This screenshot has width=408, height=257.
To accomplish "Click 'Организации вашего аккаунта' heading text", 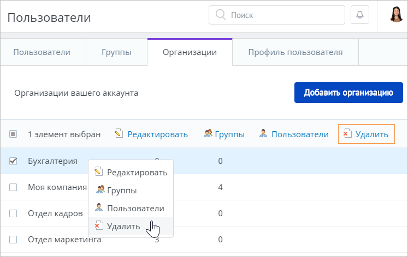I will coord(76,93).
